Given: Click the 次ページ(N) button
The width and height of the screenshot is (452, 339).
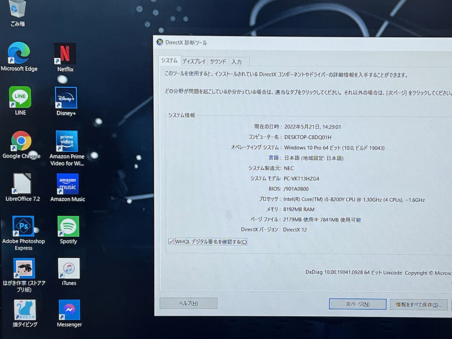Looking at the screenshot, I should (x=357, y=304).
